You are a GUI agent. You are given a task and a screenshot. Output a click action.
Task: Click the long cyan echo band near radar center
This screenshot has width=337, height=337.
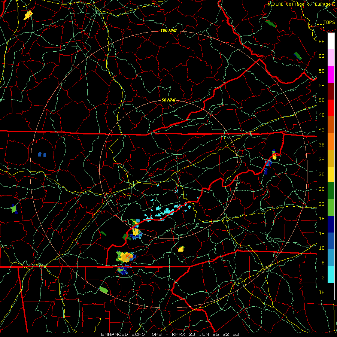(x=167, y=212)
